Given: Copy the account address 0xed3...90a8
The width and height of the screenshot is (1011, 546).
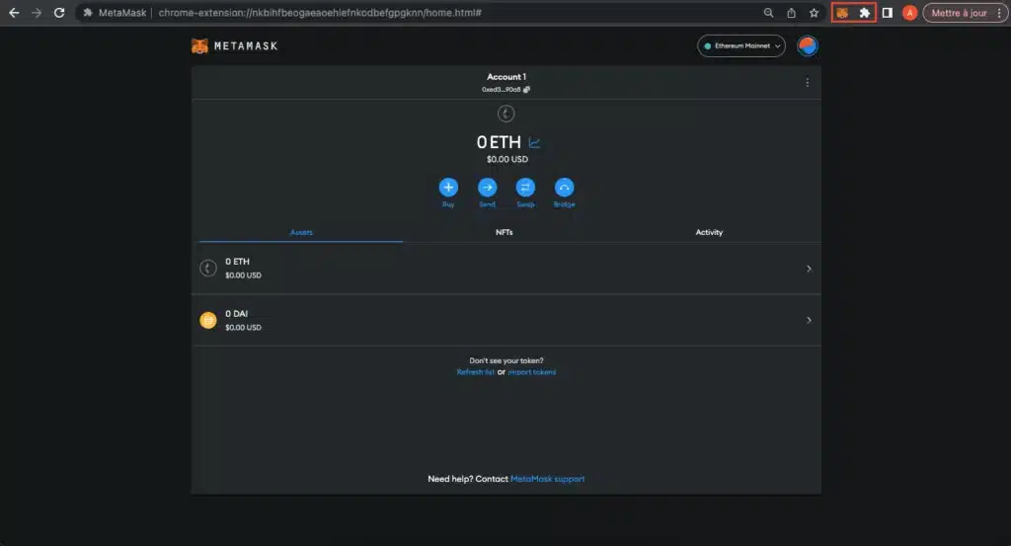Looking at the screenshot, I should [x=506, y=90].
